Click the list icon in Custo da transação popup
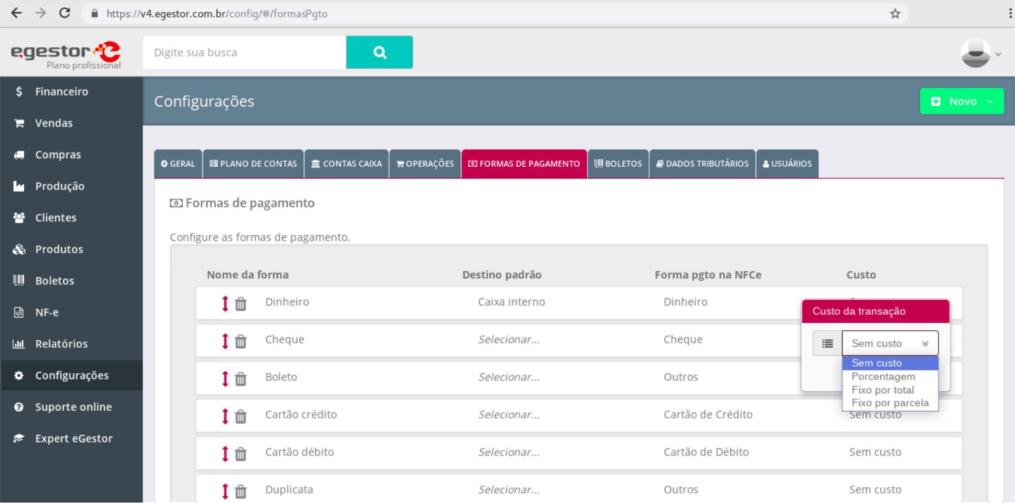Viewport: 1015px width, 503px height. click(827, 344)
